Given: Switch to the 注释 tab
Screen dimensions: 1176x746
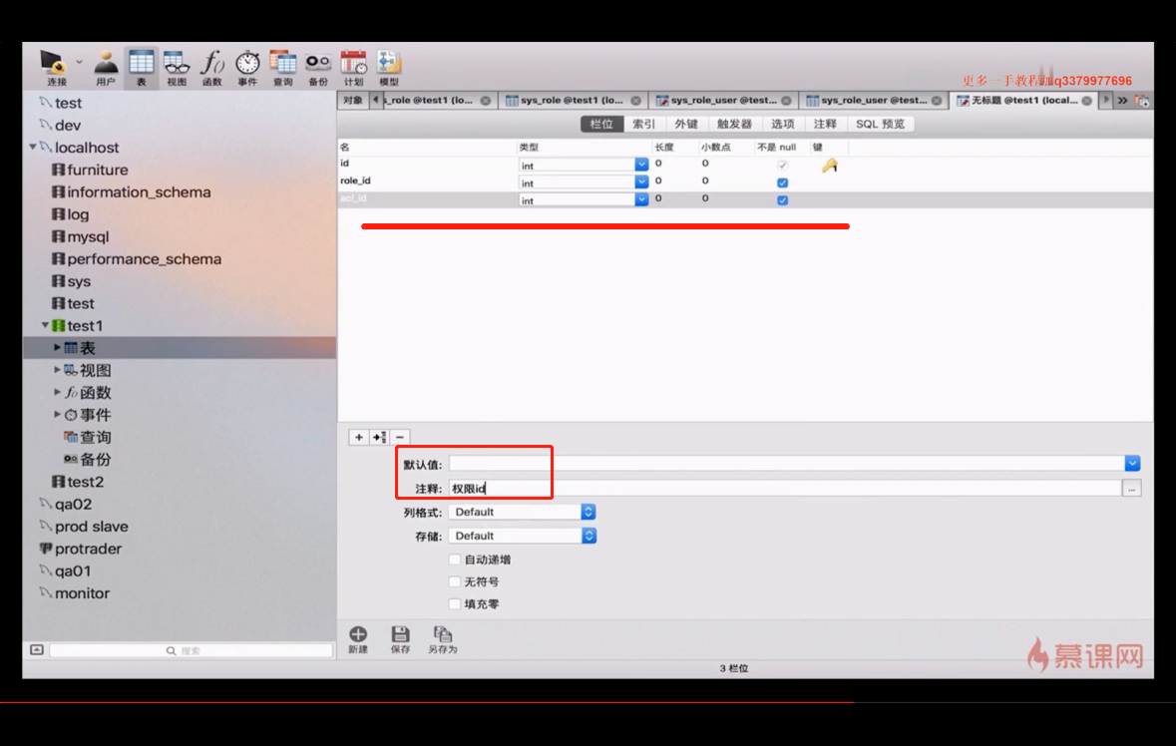Looking at the screenshot, I should point(825,124).
